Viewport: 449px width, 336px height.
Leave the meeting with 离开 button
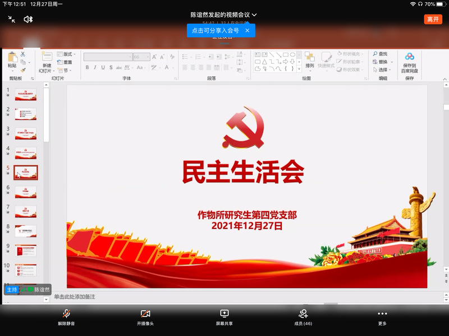click(433, 19)
